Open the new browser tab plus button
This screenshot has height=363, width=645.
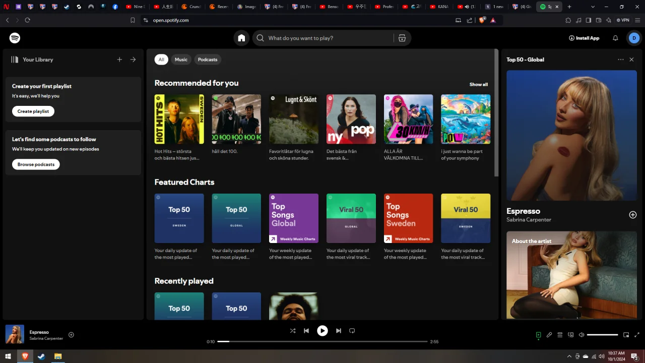[569, 7]
